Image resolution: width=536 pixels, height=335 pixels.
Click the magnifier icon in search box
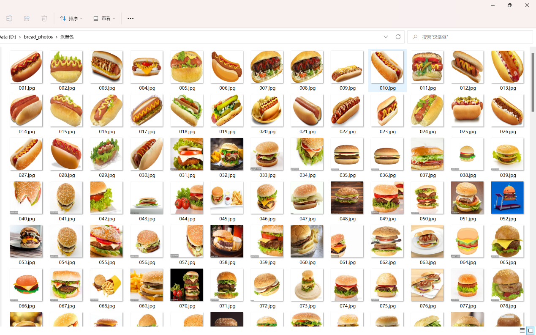(x=415, y=37)
